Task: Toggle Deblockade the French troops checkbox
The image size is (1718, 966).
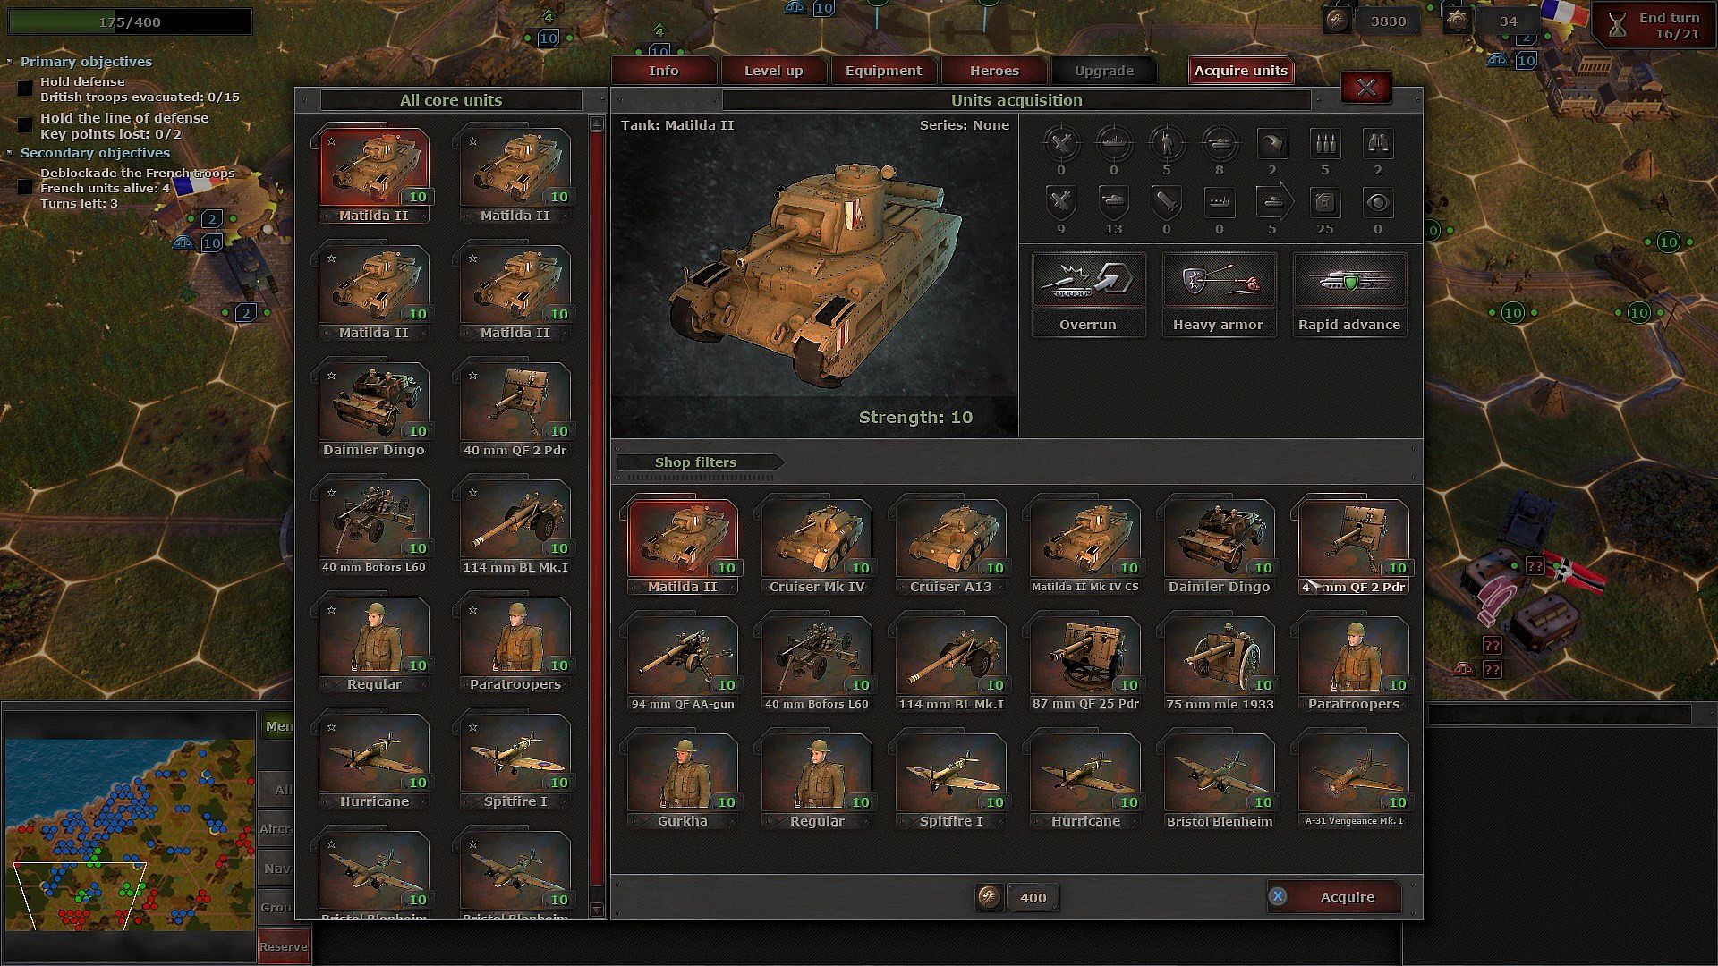Action: (25, 187)
